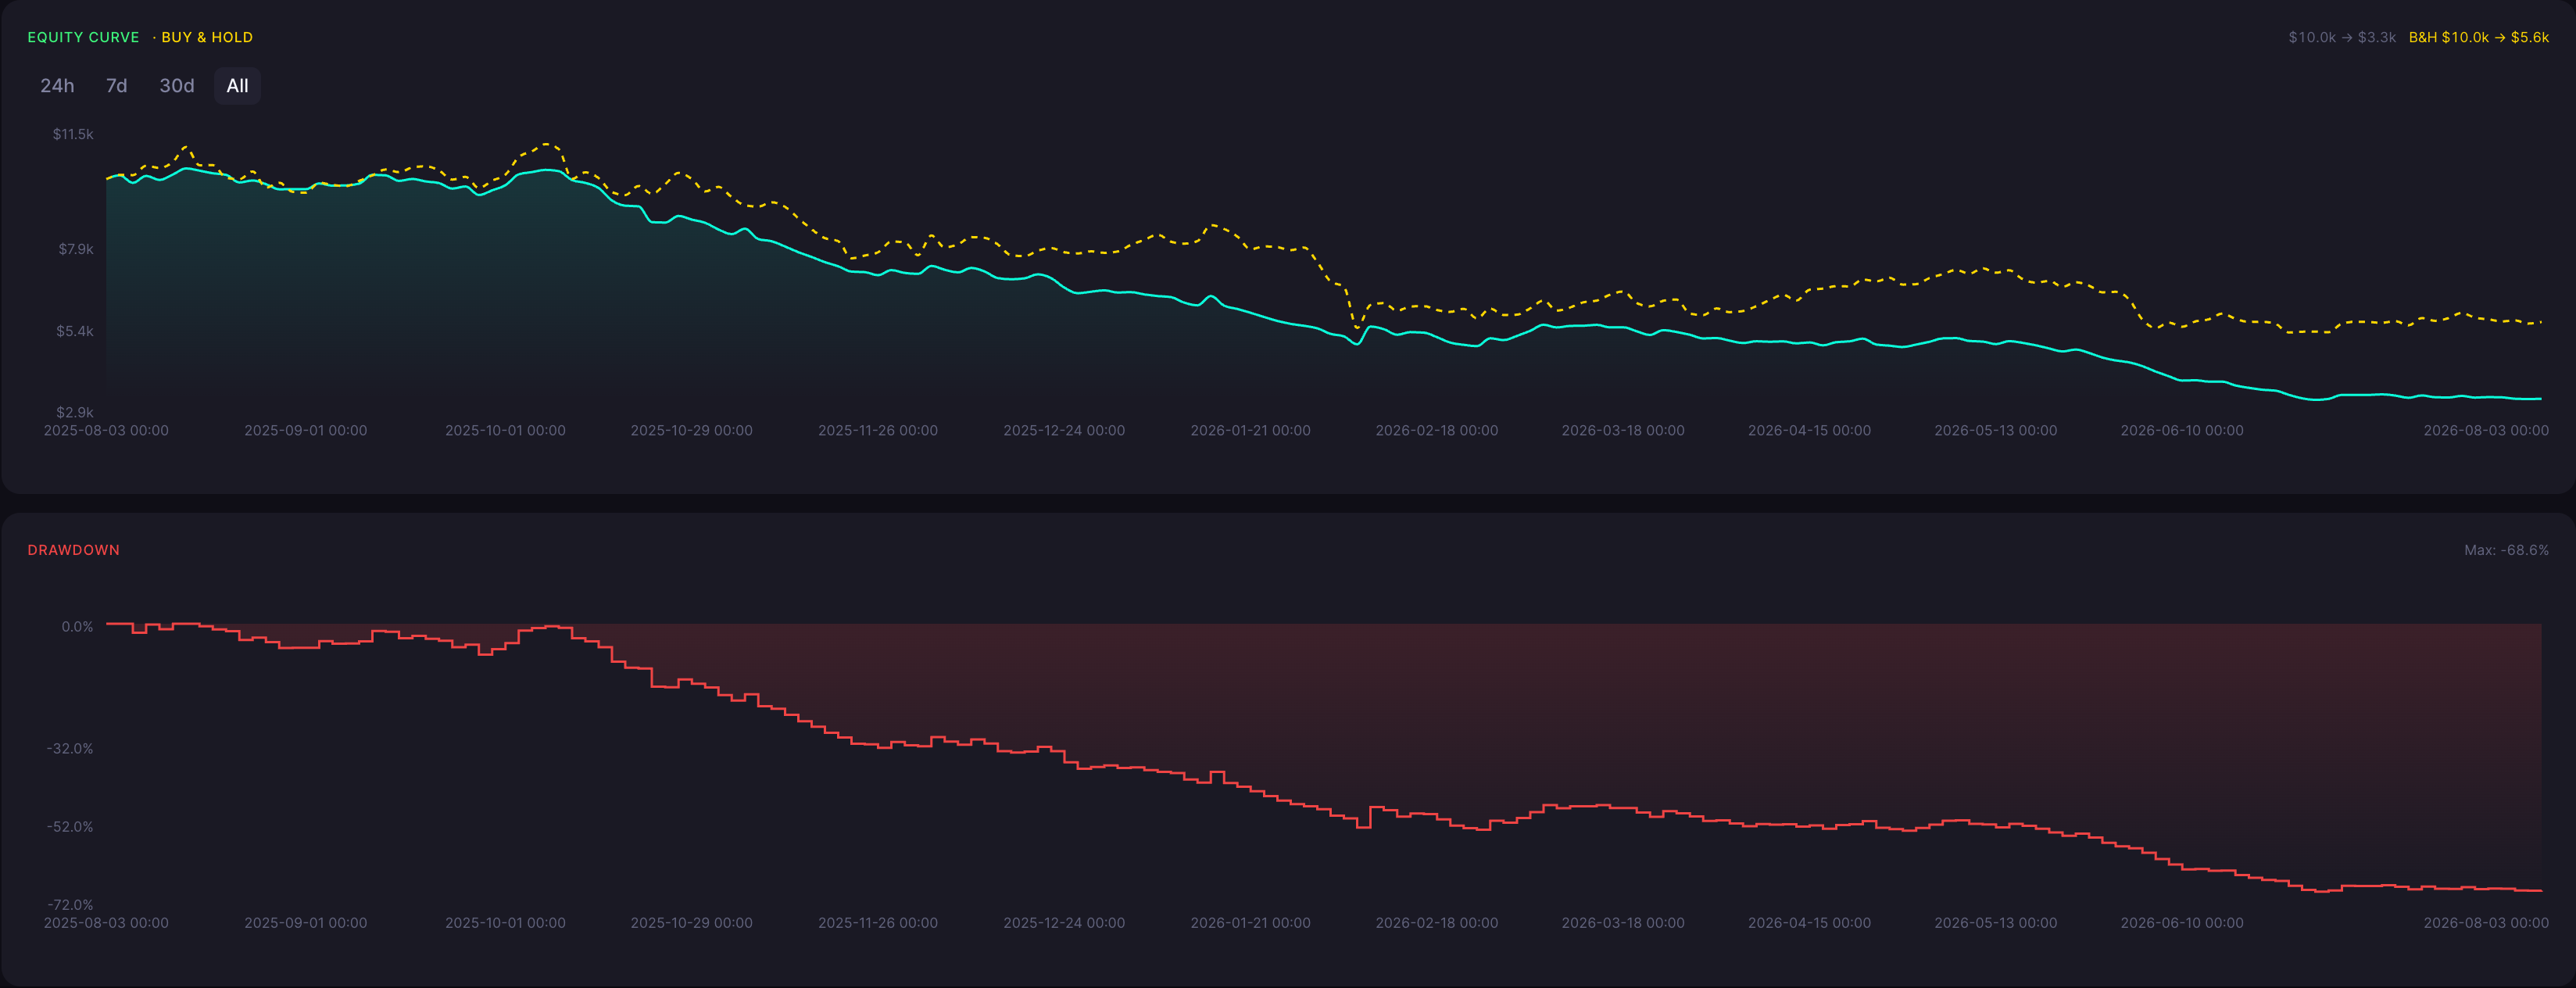Click '2026-08-03 00:00' on the drawdown chart axis
This screenshot has height=988, width=2576.
(2486, 923)
